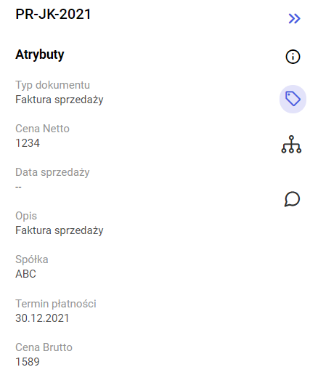Select the Cena Brutto value 1589

pyautogui.click(x=28, y=362)
